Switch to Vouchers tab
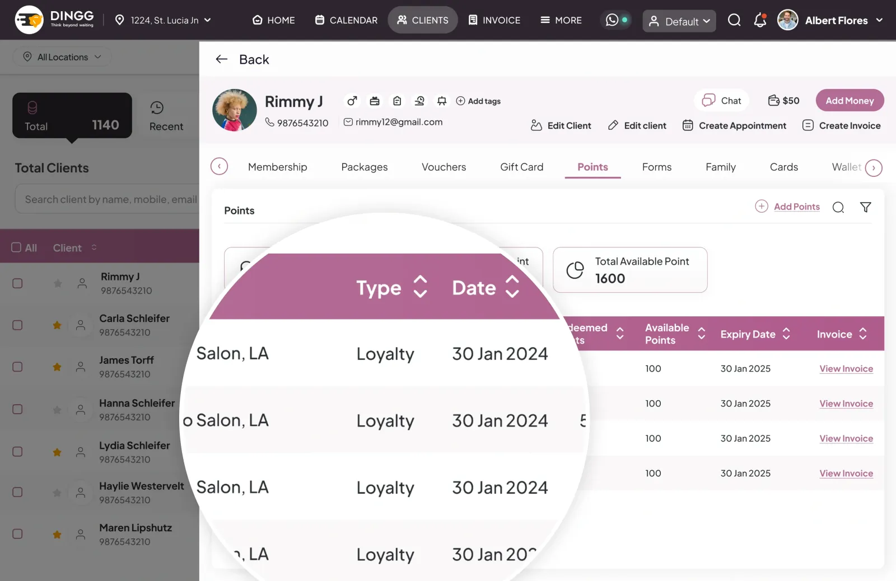The image size is (896, 581). [x=444, y=167]
